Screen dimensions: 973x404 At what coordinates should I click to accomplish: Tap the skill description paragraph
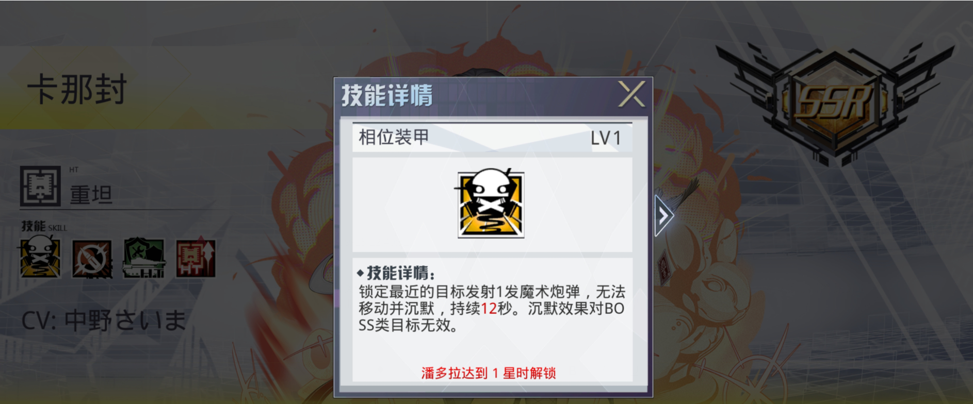coord(492,308)
